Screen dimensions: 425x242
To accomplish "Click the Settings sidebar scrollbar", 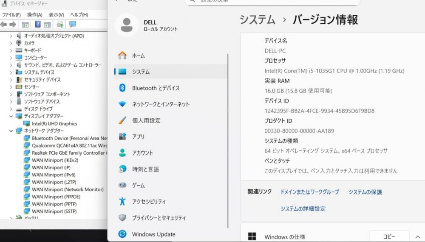I will click(228, 141).
